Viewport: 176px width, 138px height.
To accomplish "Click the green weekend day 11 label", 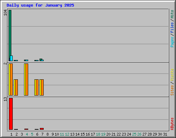I will [x=62, y=134].
